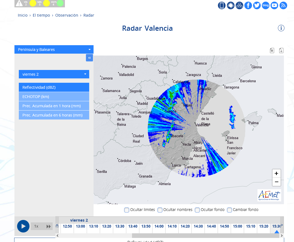The image size is (294, 242).
Task: Visit the AEMET Twitter icon
Action: pyautogui.click(x=257, y=5)
